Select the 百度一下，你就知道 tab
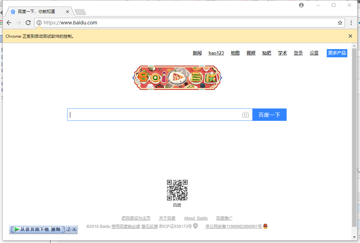Viewport: 360px width, 243px height. click(39, 11)
